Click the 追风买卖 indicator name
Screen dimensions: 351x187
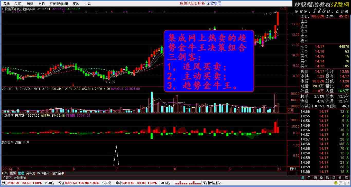point(29,9)
